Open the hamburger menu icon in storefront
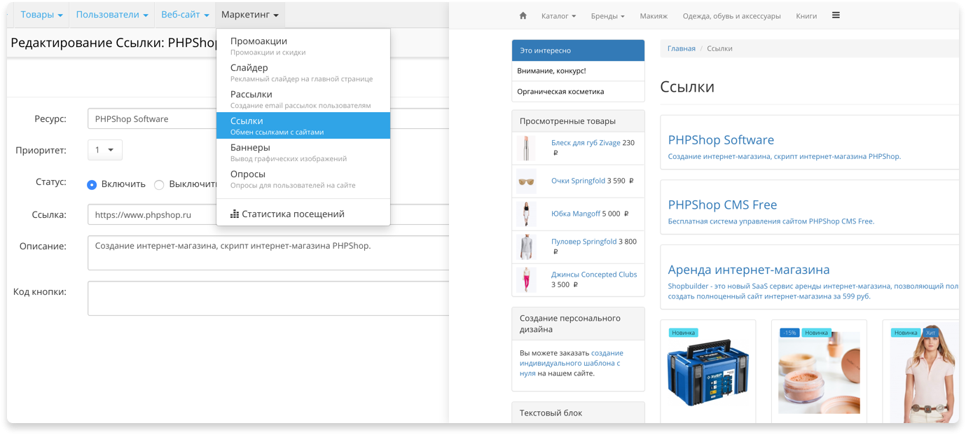The height and width of the screenshot is (435, 966). point(836,15)
